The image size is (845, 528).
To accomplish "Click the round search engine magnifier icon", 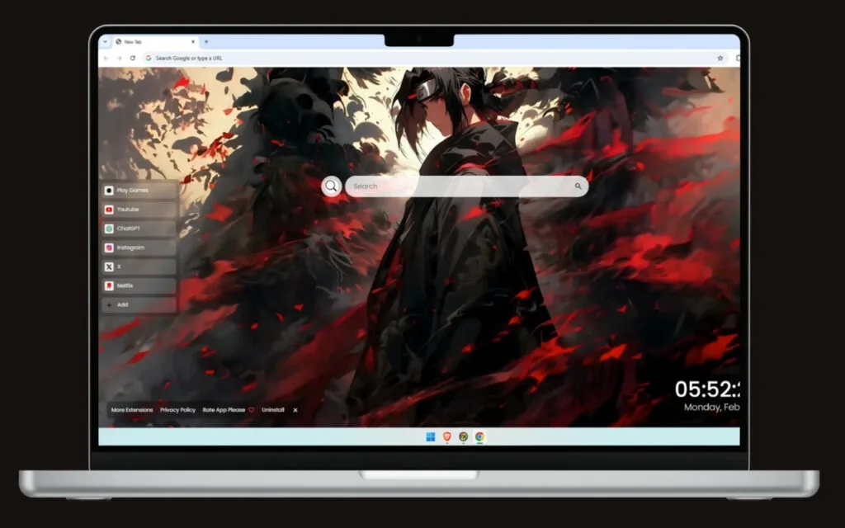I will tap(332, 186).
